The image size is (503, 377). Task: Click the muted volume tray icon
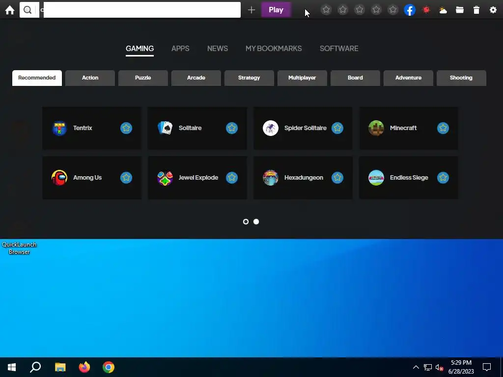440,367
